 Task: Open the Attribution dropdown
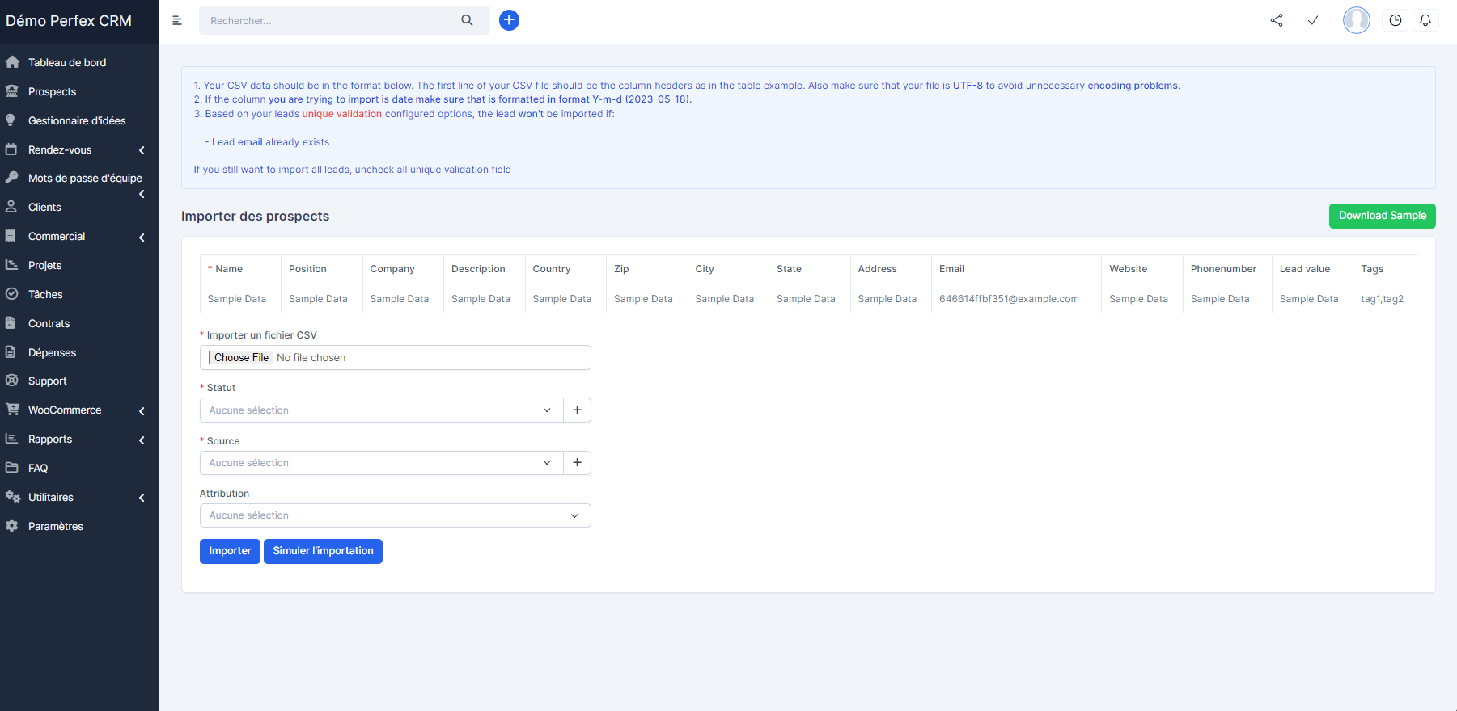[x=395, y=515]
